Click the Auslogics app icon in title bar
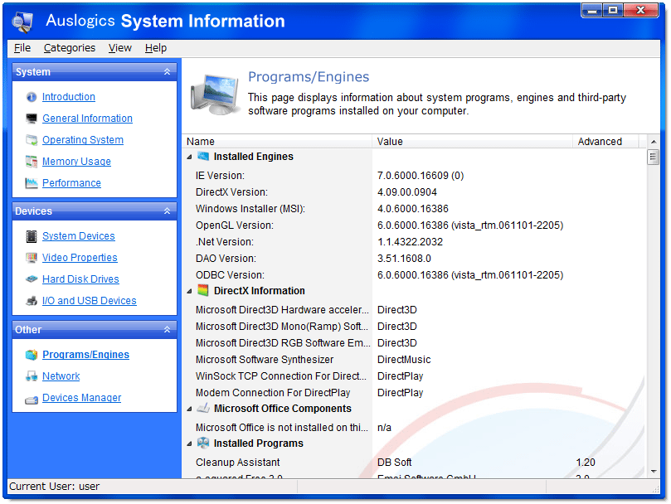Viewport: 671px width, 504px height. pyautogui.click(x=22, y=22)
